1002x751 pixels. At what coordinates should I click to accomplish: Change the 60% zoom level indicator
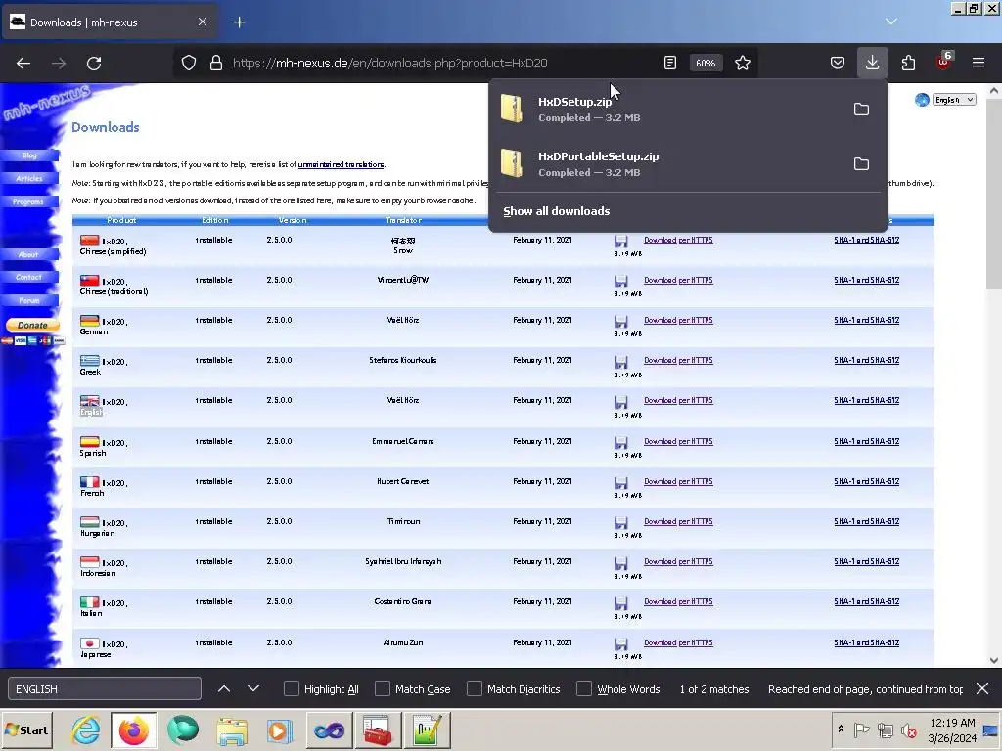(706, 64)
